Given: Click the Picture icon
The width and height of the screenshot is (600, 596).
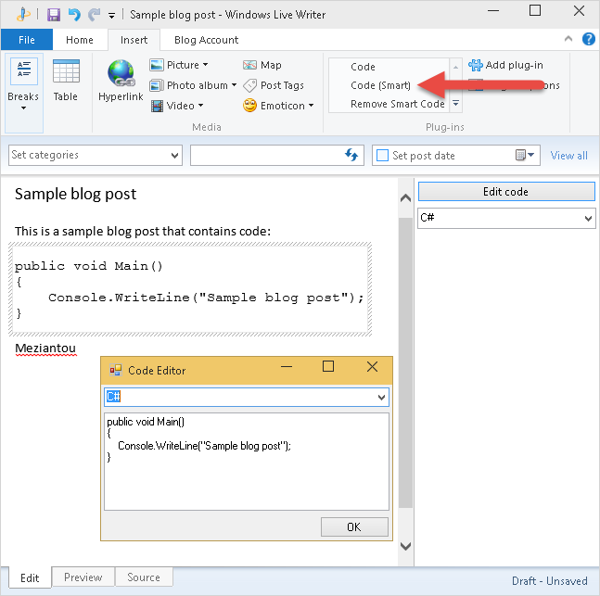Looking at the screenshot, I should pos(157,65).
